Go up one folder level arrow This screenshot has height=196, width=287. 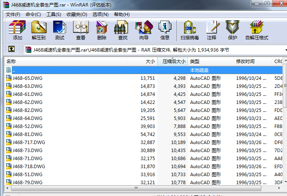tap(11, 49)
